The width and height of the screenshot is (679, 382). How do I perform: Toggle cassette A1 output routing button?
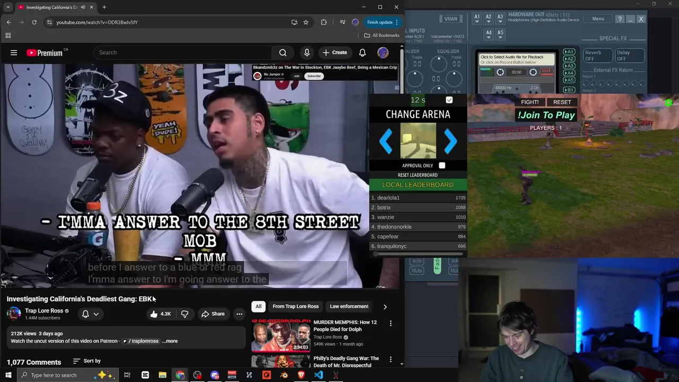569,52
